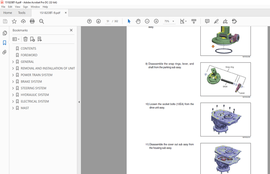
Task: Click the print file icon
Action: point(32,21)
